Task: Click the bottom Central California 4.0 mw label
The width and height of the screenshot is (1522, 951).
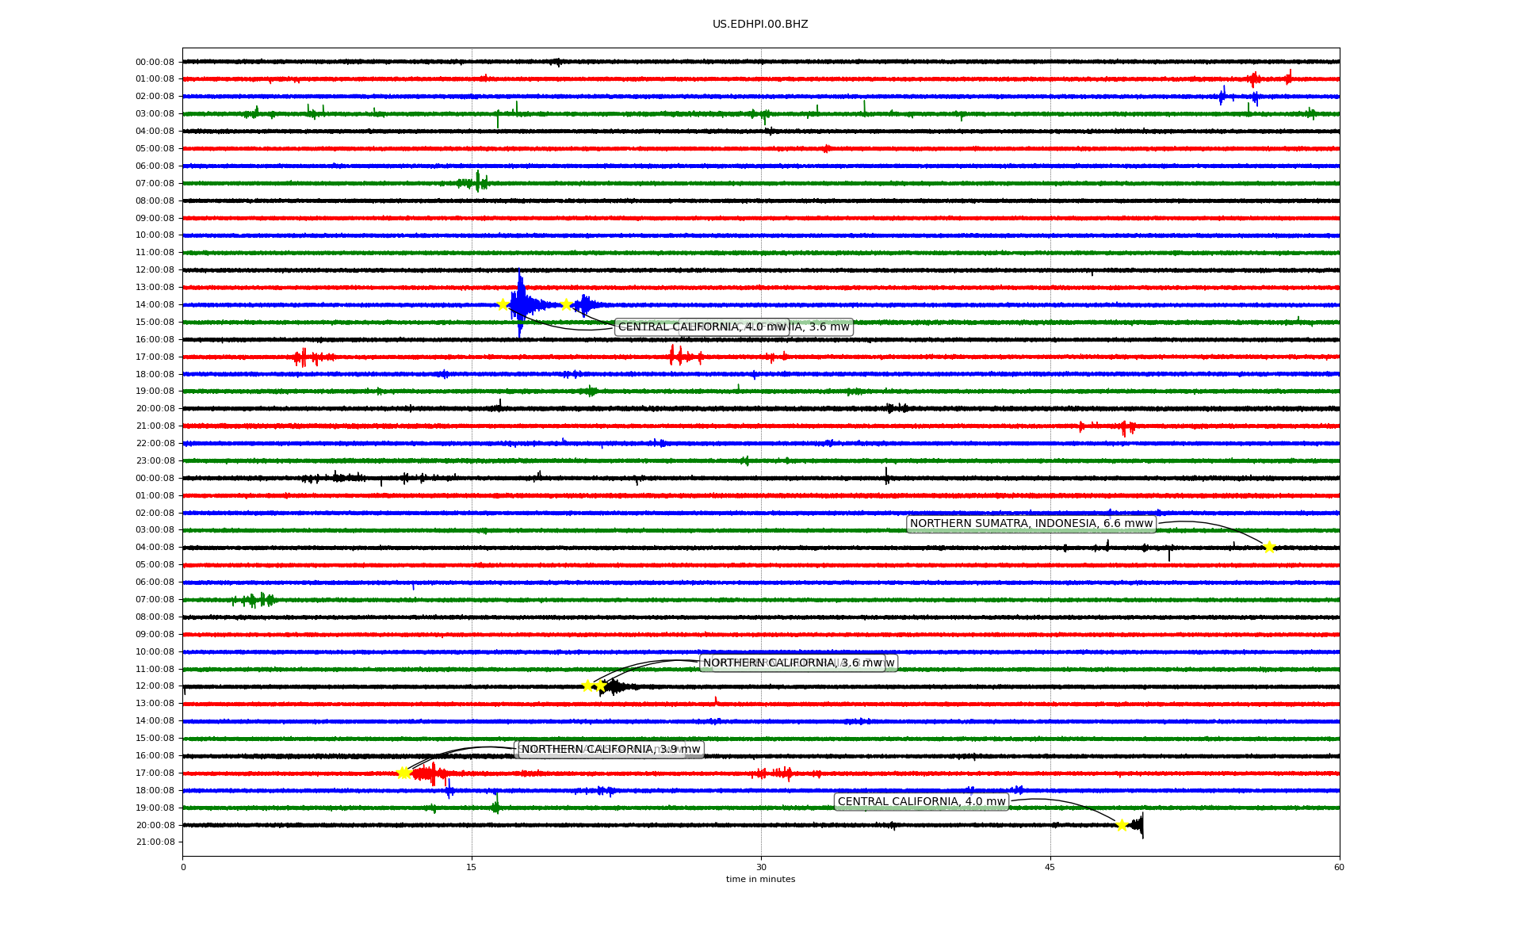Action: (921, 802)
